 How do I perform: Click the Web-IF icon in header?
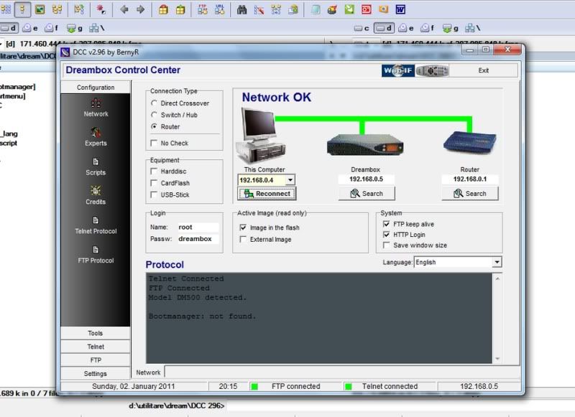pyautogui.click(x=398, y=70)
